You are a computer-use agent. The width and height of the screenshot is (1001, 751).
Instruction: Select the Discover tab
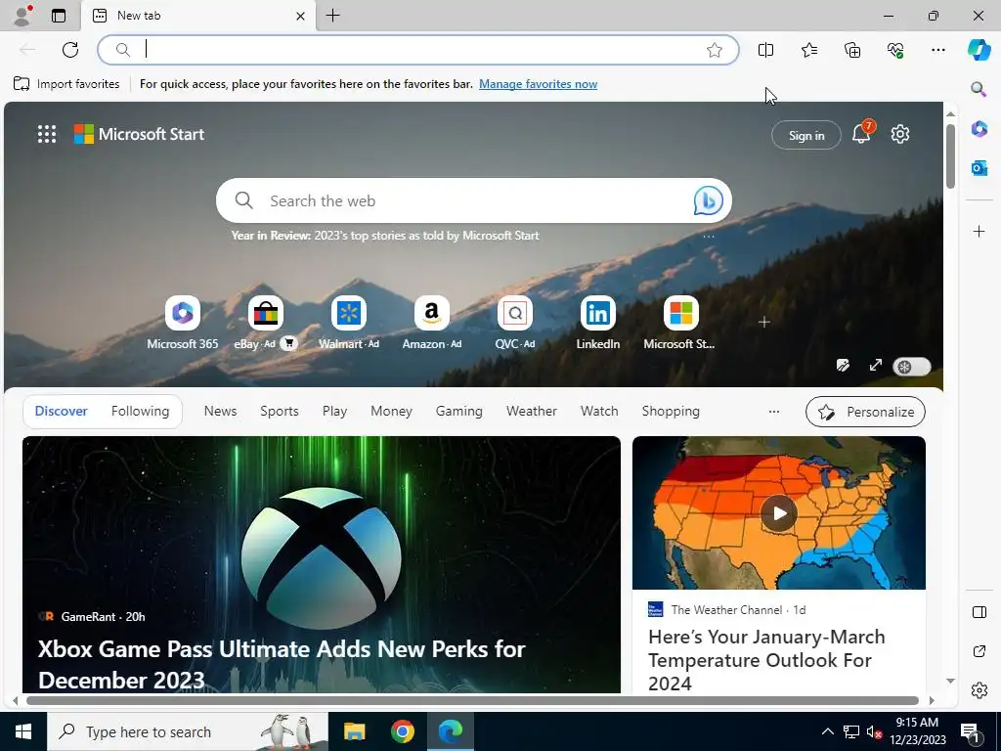click(62, 412)
